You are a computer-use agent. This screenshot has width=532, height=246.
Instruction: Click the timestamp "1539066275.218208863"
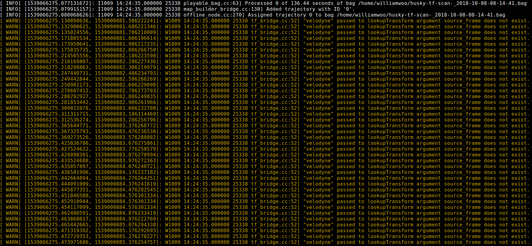click(58, 67)
